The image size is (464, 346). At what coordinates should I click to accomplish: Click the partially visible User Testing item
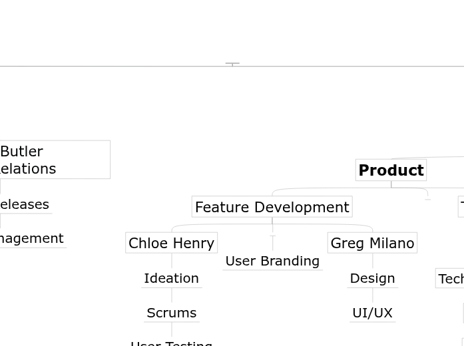coord(171,342)
